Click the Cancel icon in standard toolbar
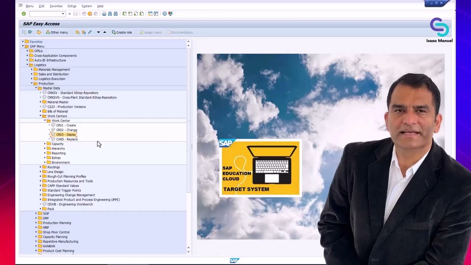Screen dimensions: 471x265 pos(96,14)
